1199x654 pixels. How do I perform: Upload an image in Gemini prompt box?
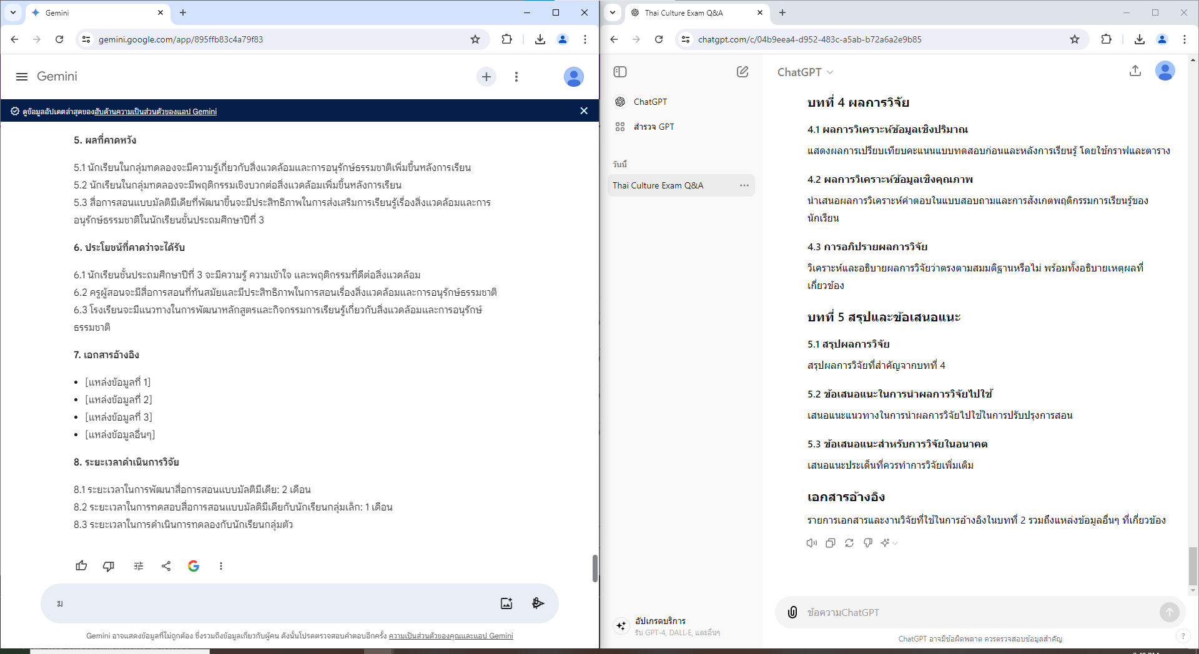pyautogui.click(x=506, y=603)
